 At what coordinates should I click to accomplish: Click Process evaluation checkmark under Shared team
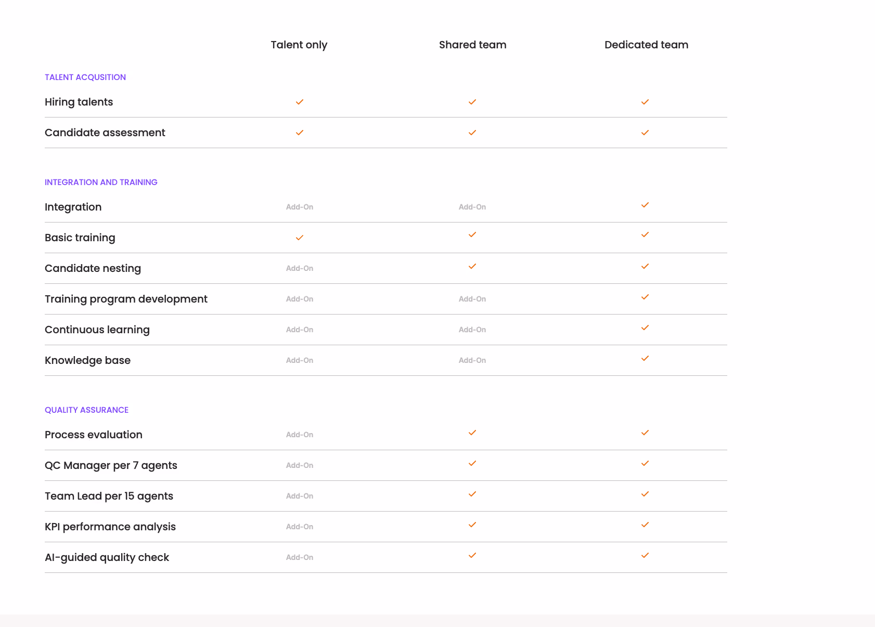coord(472,433)
